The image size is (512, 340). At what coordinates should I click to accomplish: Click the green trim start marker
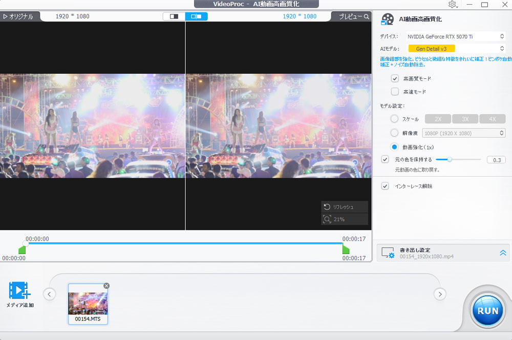pos(22,250)
